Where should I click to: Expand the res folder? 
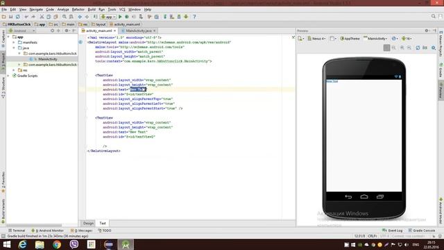point(14,70)
